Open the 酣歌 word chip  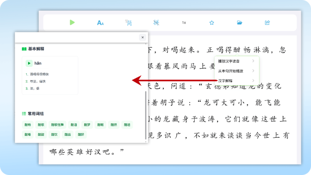coord(41,125)
